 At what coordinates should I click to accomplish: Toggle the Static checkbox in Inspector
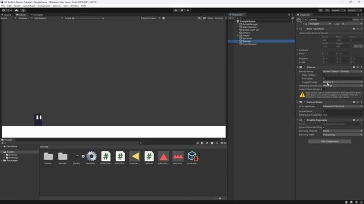(x=351, y=19)
